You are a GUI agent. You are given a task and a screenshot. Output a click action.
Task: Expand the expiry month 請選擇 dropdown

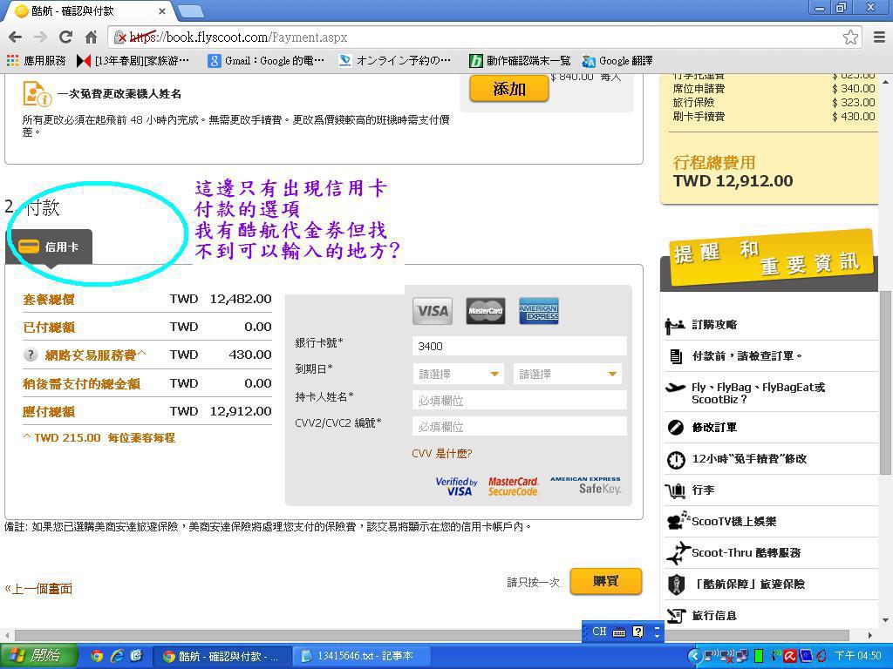[459, 375]
